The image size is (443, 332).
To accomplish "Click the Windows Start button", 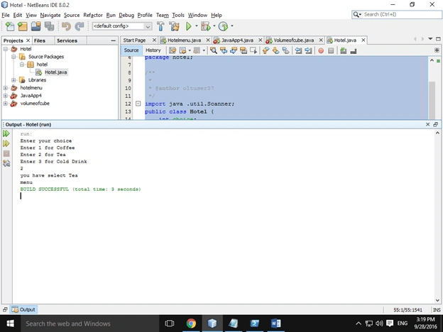I will 11,323.
